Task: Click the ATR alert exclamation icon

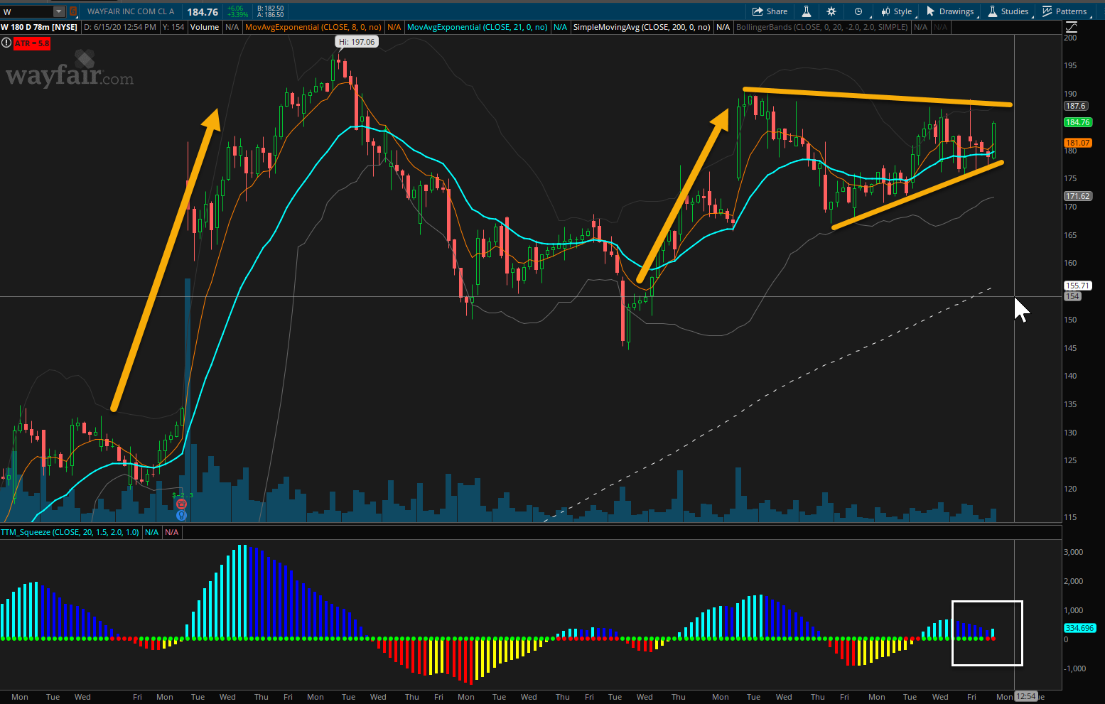Action: [6, 43]
